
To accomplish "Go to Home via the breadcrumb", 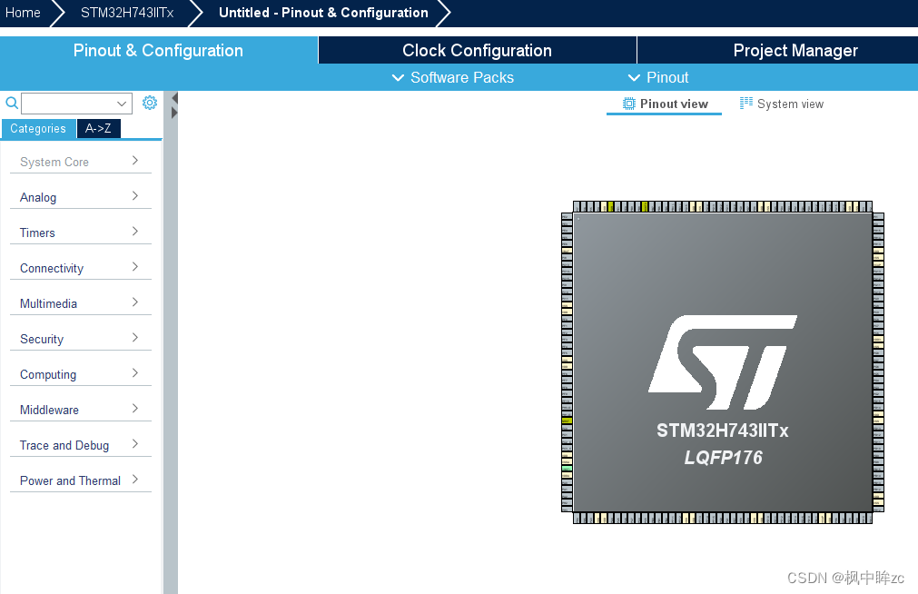I will click(x=20, y=13).
